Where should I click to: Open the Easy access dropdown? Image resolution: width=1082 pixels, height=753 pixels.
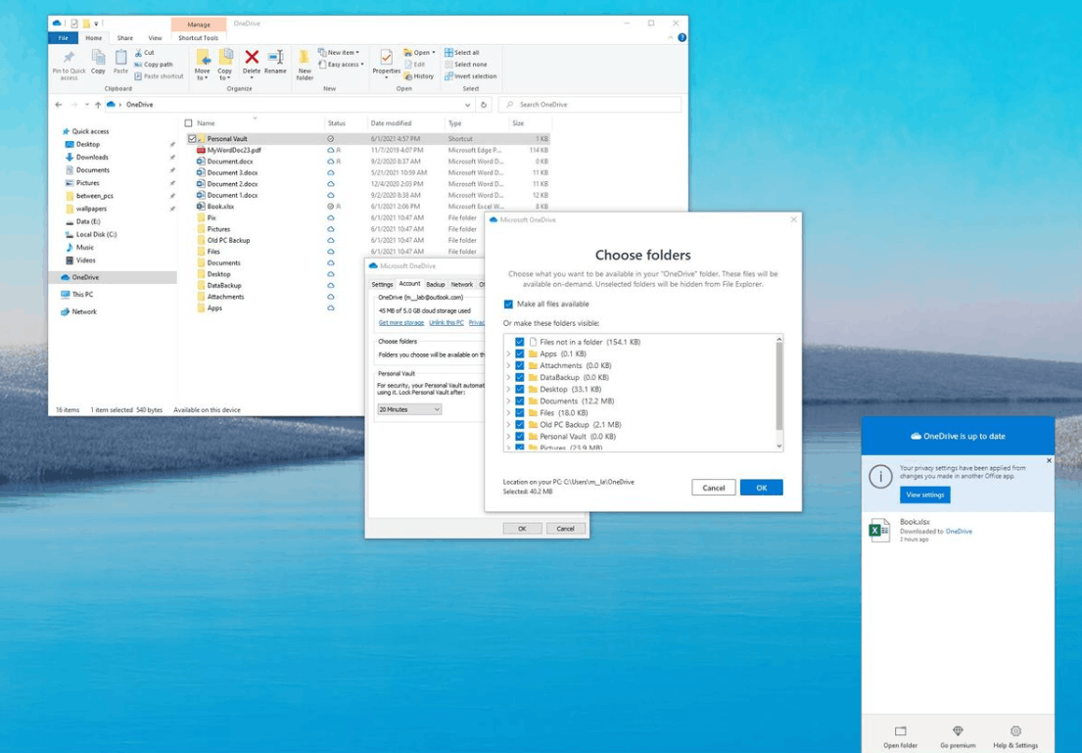[341, 65]
